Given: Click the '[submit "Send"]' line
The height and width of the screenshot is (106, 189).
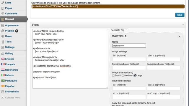Looking at the screenshot, I should tap(45, 77).
